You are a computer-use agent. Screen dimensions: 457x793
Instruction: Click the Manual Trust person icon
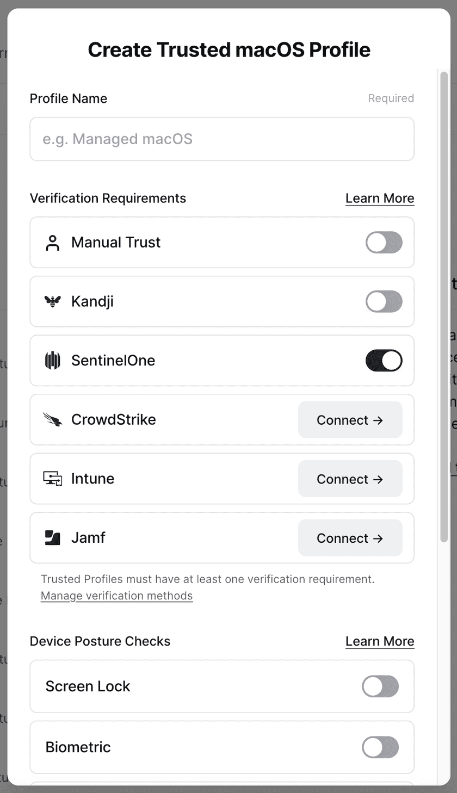[x=53, y=243]
